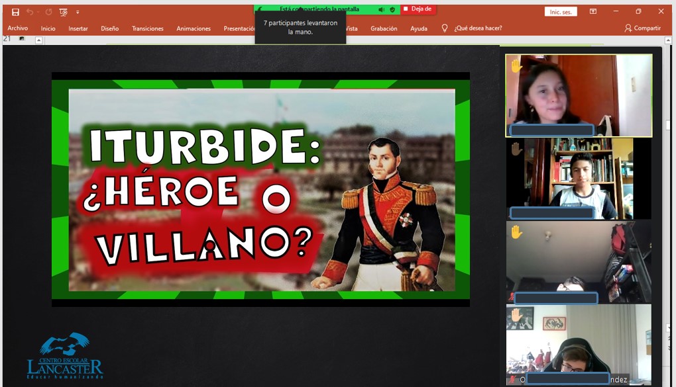The height and width of the screenshot is (387, 676).
Task: Click the lightbulb Tell Me icon
Action: coord(445,28)
